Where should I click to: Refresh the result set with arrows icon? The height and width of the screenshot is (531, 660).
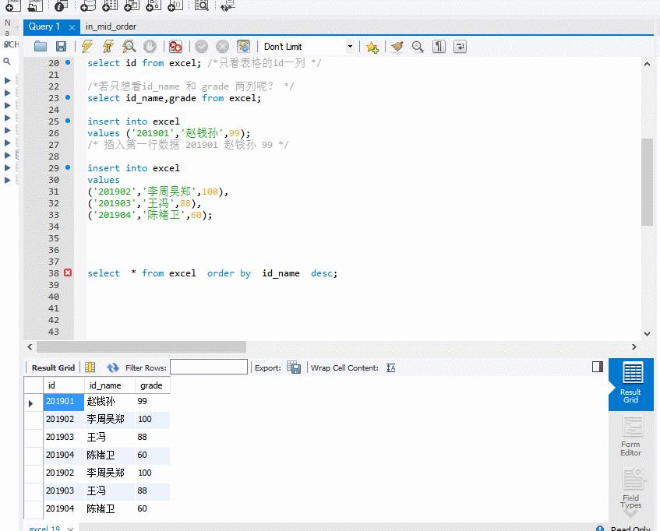tap(112, 367)
